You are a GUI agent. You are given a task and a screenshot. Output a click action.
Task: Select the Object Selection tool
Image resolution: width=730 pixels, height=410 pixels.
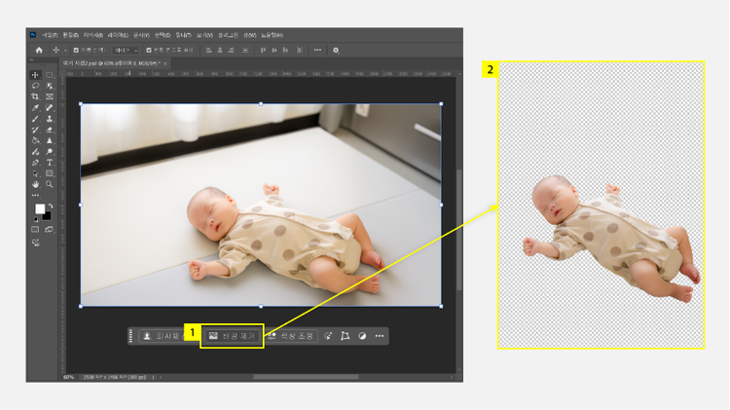50,86
